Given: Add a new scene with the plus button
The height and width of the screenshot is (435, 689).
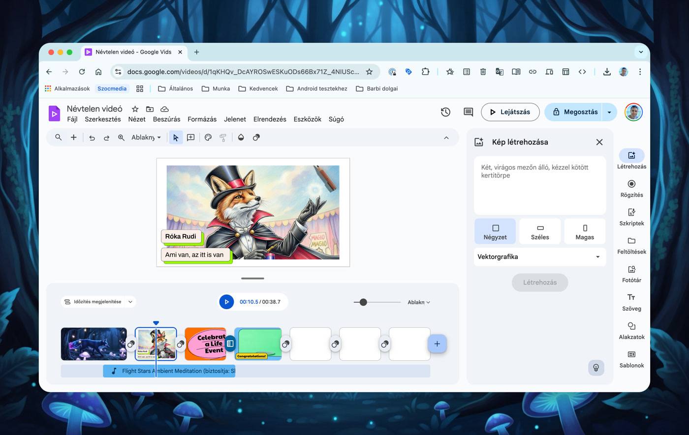Looking at the screenshot, I should [x=437, y=344].
